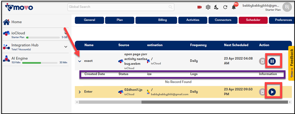Click the Home house icon
Image resolution: width=295 pixels, height=114 pixels.
coord(6,22)
